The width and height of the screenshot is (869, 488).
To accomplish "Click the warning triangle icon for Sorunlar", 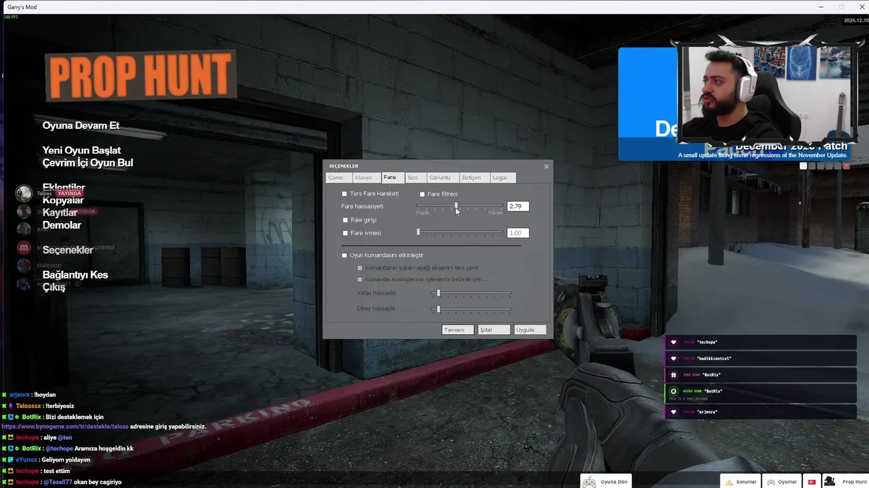I will (x=729, y=482).
